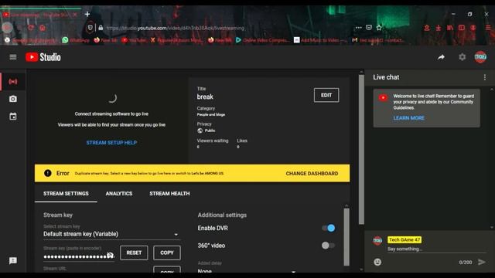Open the Send feedback icon in sidebar
Screen dimensions: 495x278
(13, 261)
